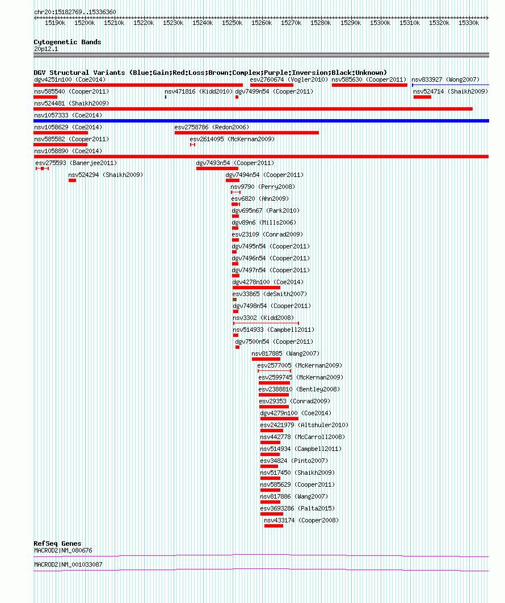Screen dimensions: 505x603
Task: Open the esv33865 (deSmith2007) label
Action: (270, 294)
